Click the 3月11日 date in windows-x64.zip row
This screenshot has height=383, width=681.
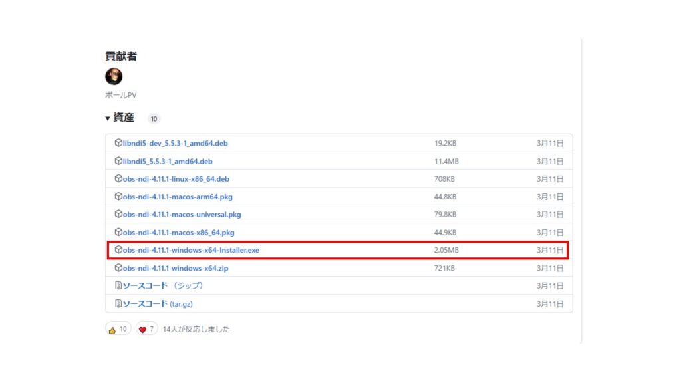point(550,268)
